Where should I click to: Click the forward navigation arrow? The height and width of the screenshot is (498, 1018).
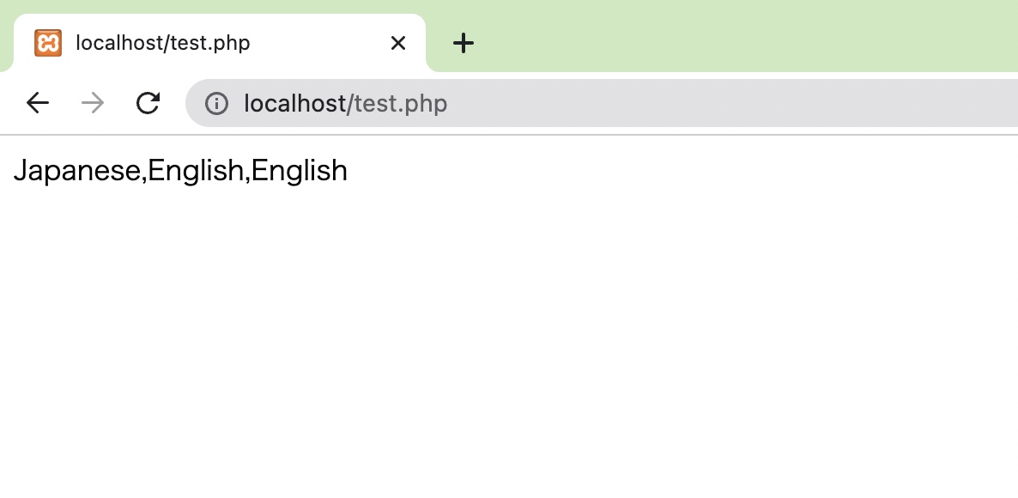(91, 103)
